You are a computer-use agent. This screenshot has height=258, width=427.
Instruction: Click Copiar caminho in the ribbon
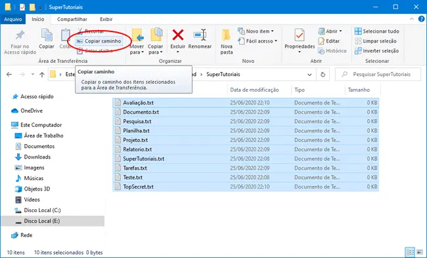point(99,41)
